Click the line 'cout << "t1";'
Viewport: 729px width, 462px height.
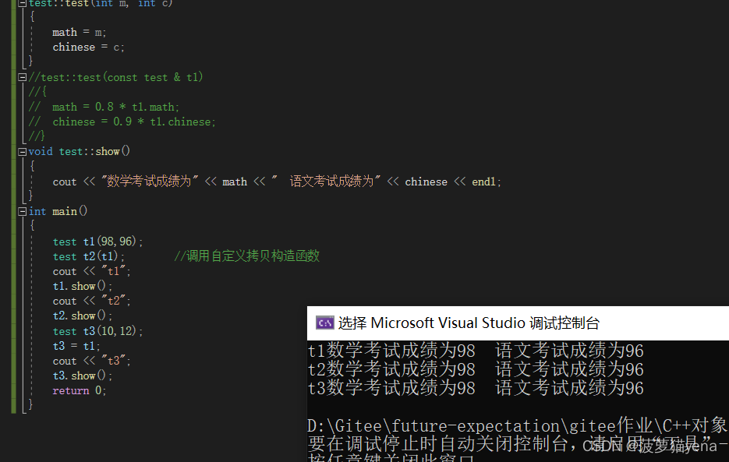[x=91, y=271]
